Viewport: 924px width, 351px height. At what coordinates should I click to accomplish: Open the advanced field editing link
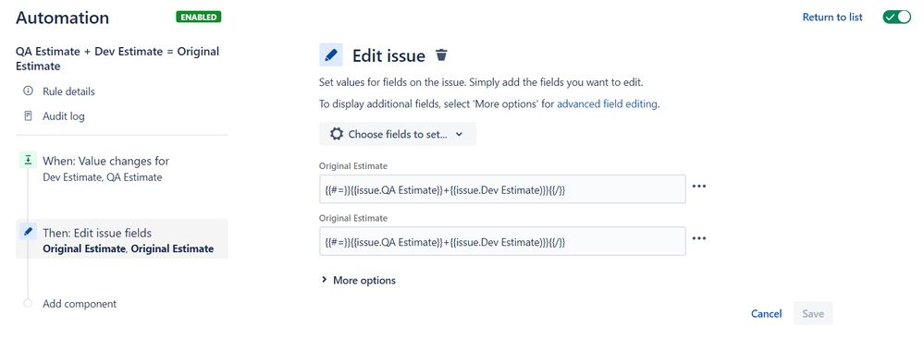coord(607,104)
